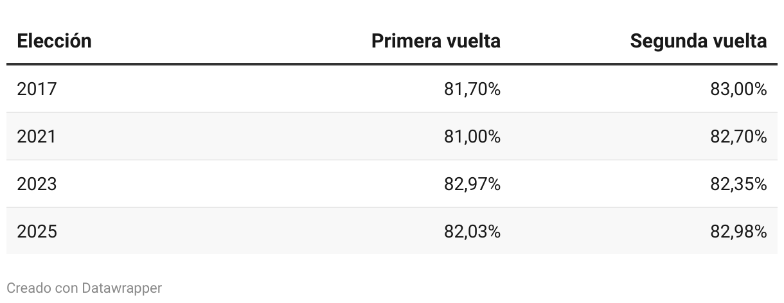Click the 81,70% first-round value
The height and width of the screenshot is (303, 784).
[472, 89]
